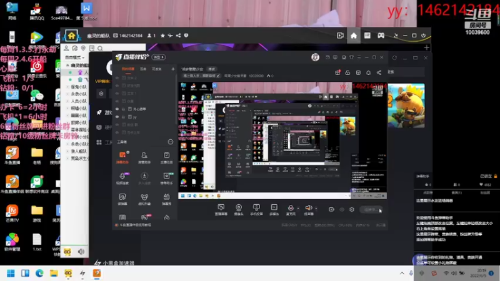Screen dimensions: 500x281
Task: Click the speaker icon in bottom bar
Action: [x=308, y=208]
